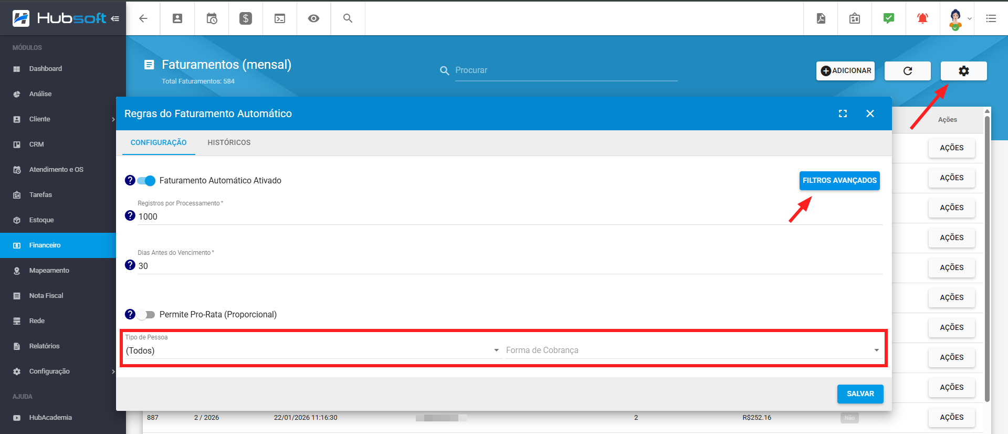The image size is (1008, 434).
Task: Open the red alarm notifications icon
Action: [x=922, y=18]
